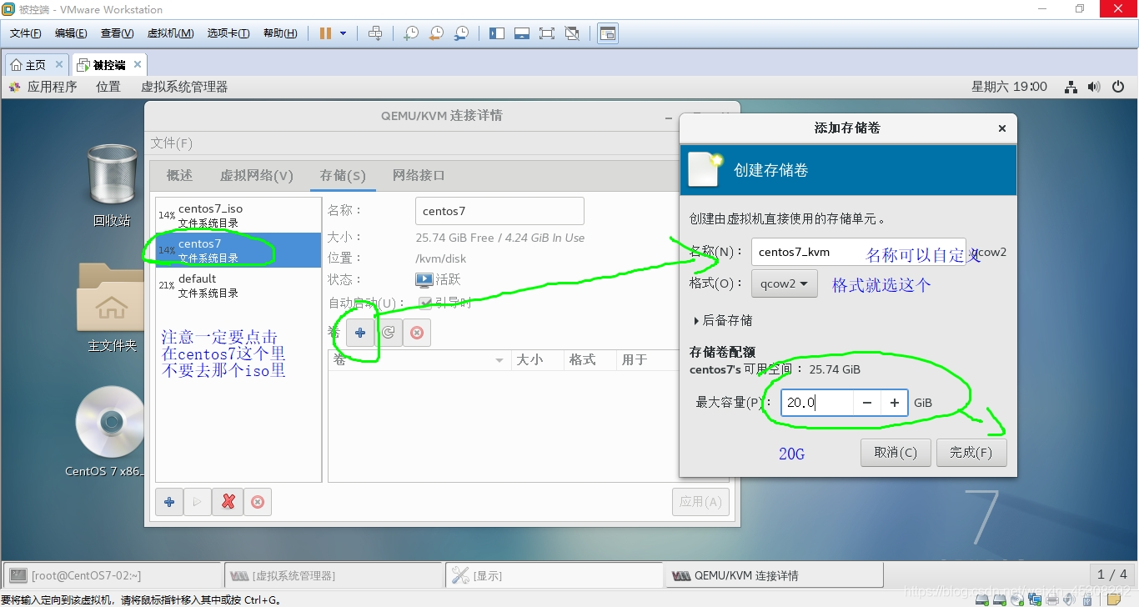Screen dimensions: 1139x607
Task: Switch to root@CentOS7-02 terminal taskbar item
Action: [112, 575]
